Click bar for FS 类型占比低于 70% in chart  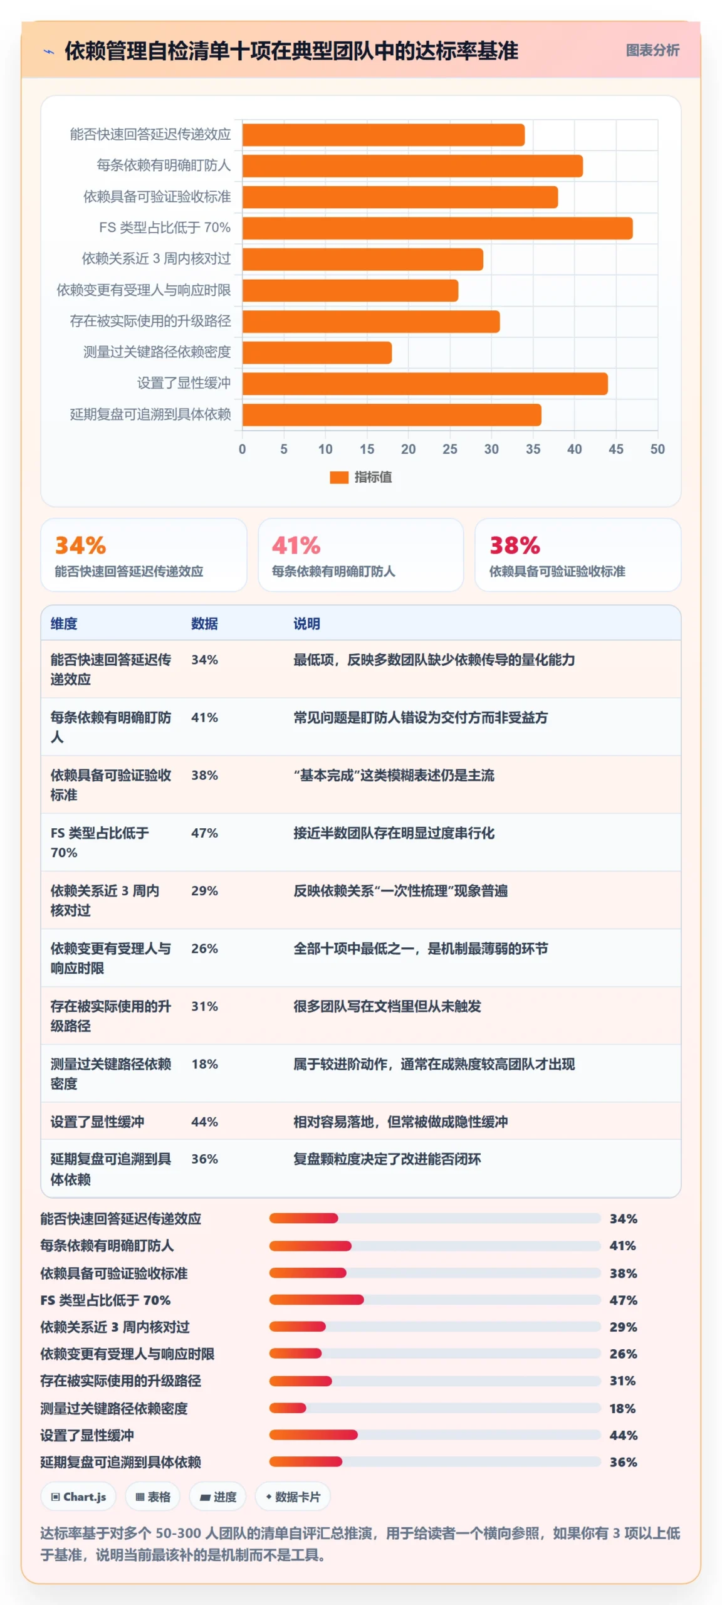tap(437, 228)
